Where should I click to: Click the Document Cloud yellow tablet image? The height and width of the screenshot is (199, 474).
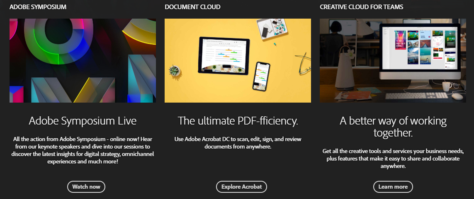pos(238,60)
